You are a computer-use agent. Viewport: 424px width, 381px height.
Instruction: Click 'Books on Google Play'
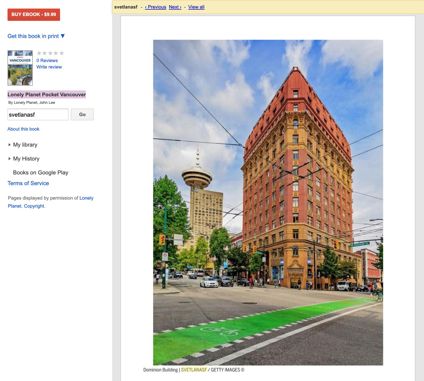tap(41, 173)
